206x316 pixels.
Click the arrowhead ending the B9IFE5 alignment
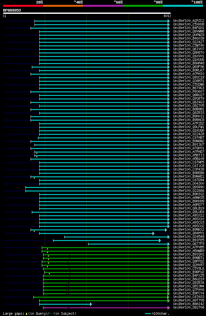[160, 240]
